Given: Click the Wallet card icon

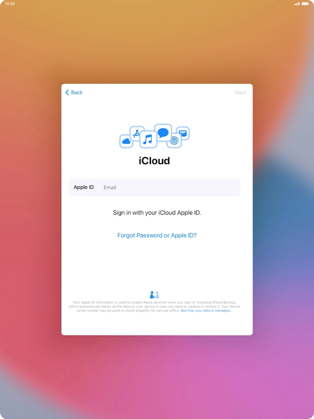Looking at the screenshot, I should coord(183,133).
